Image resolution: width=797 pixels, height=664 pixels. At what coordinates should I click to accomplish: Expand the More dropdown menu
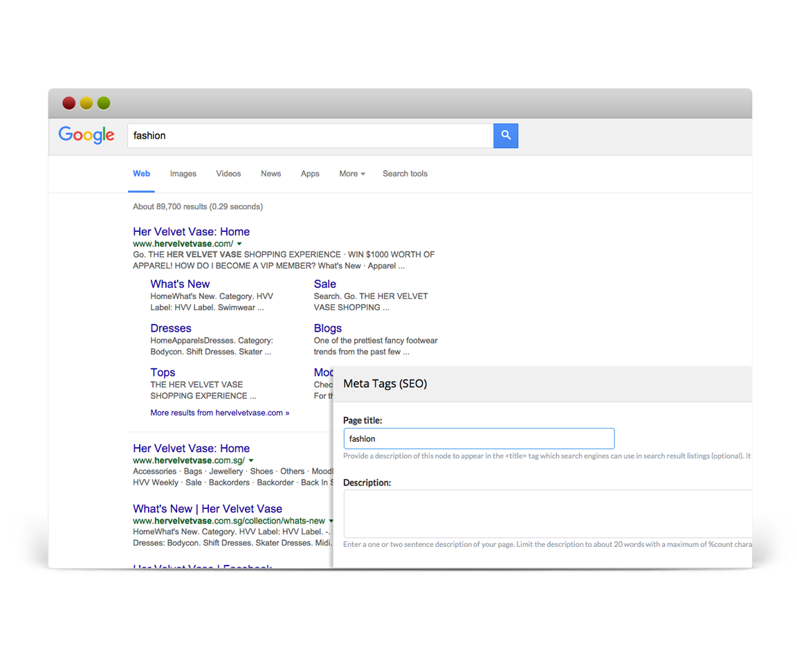(x=351, y=174)
